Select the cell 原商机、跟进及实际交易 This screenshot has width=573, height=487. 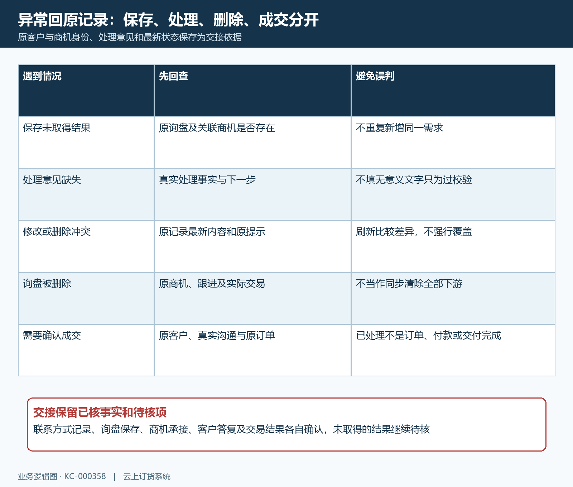[252, 298]
